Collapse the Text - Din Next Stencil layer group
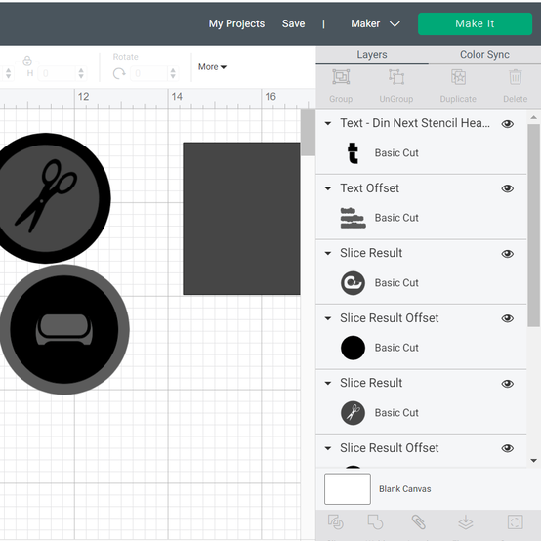 tap(328, 123)
